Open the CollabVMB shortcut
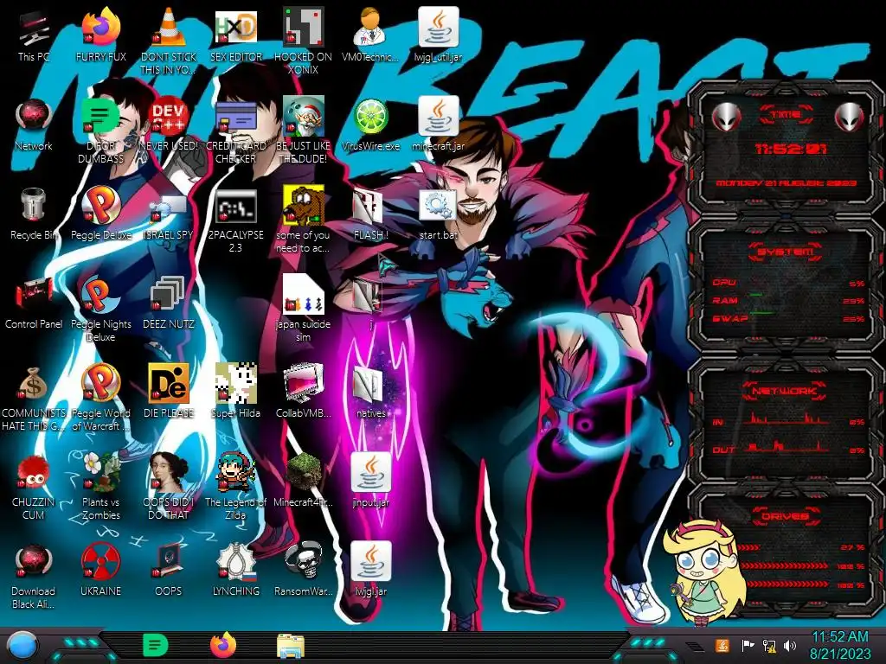The height and width of the screenshot is (664, 886). point(303,384)
